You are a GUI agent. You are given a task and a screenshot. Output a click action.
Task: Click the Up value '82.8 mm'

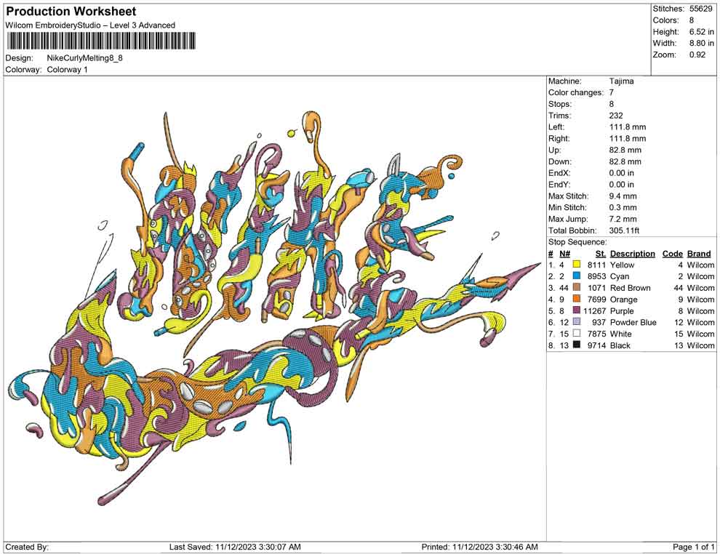click(x=625, y=150)
